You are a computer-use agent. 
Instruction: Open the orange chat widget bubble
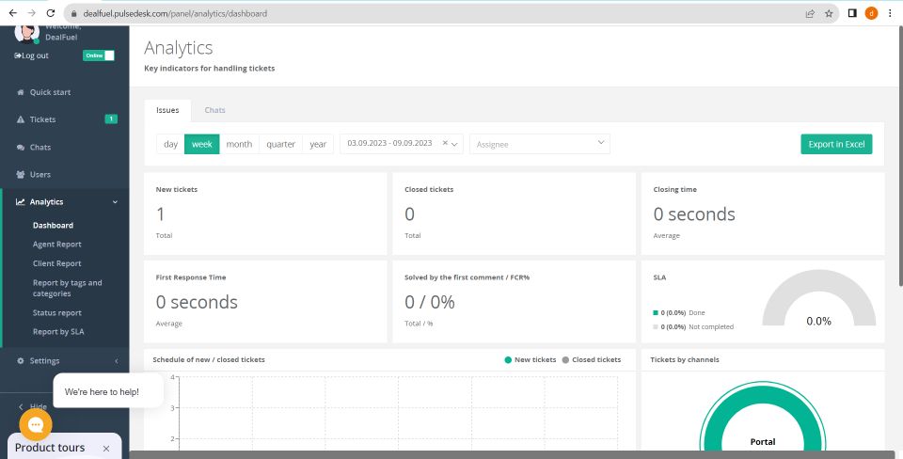36,424
